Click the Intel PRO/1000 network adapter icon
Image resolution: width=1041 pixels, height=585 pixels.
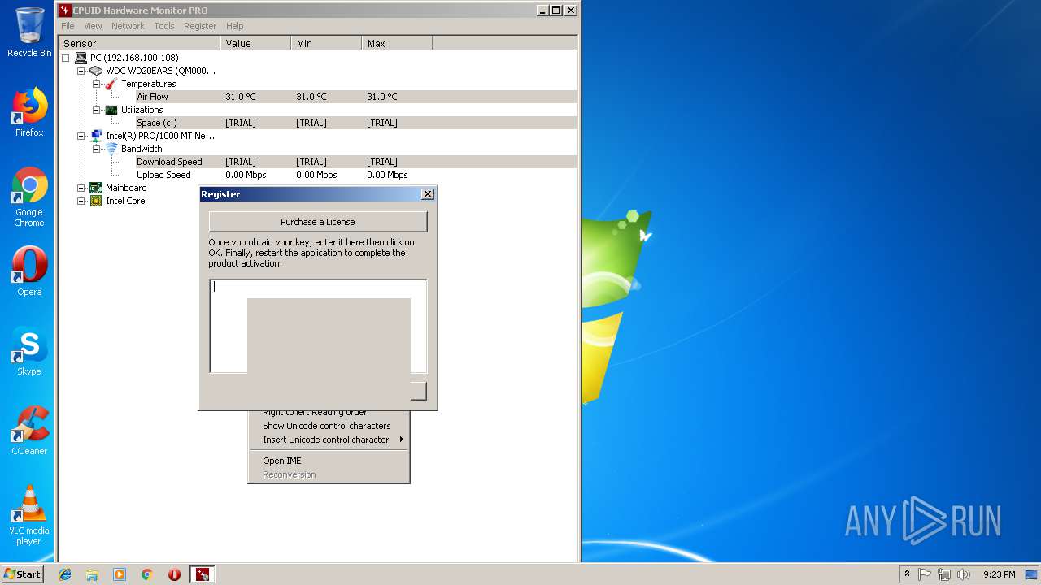(x=96, y=136)
